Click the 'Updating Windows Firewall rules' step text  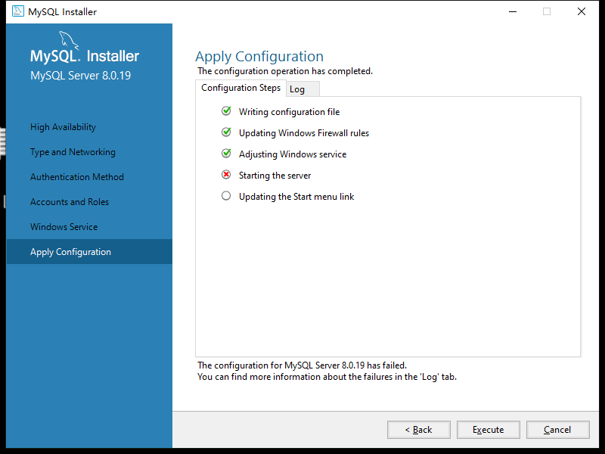(x=304, y=133)
